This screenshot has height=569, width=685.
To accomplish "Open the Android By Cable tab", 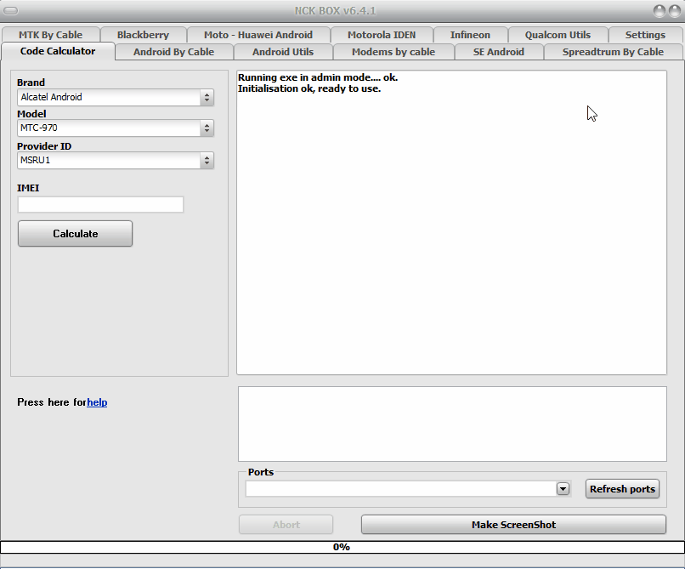I will pyautogui.click(x=173, y=52).
